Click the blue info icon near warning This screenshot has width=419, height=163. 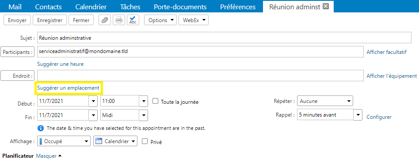pyautogui.click(x=40, y=128)
